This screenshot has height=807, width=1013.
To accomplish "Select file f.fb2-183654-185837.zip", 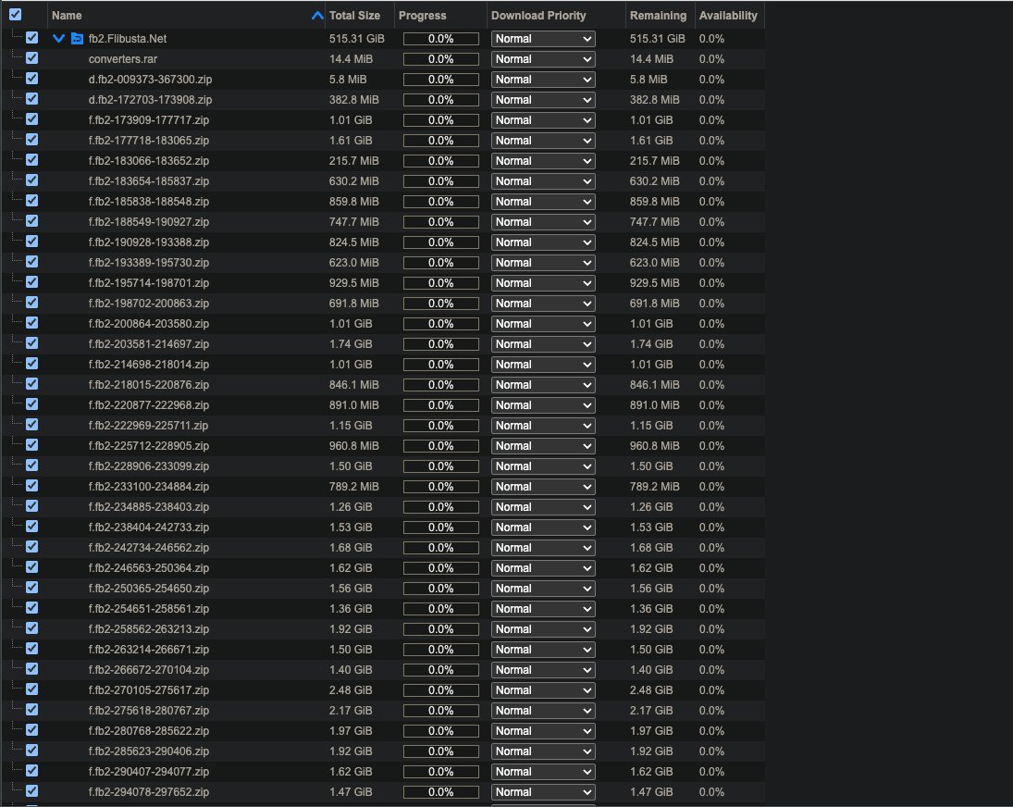I will (149, 180).
